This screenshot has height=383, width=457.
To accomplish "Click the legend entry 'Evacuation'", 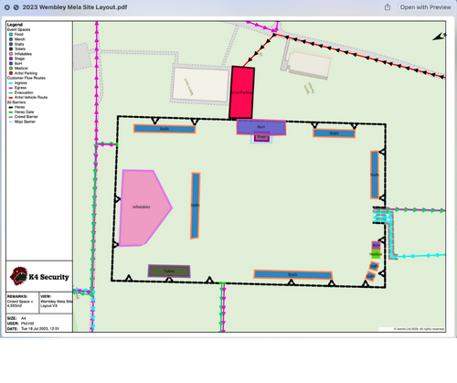I will coord(21,92).
